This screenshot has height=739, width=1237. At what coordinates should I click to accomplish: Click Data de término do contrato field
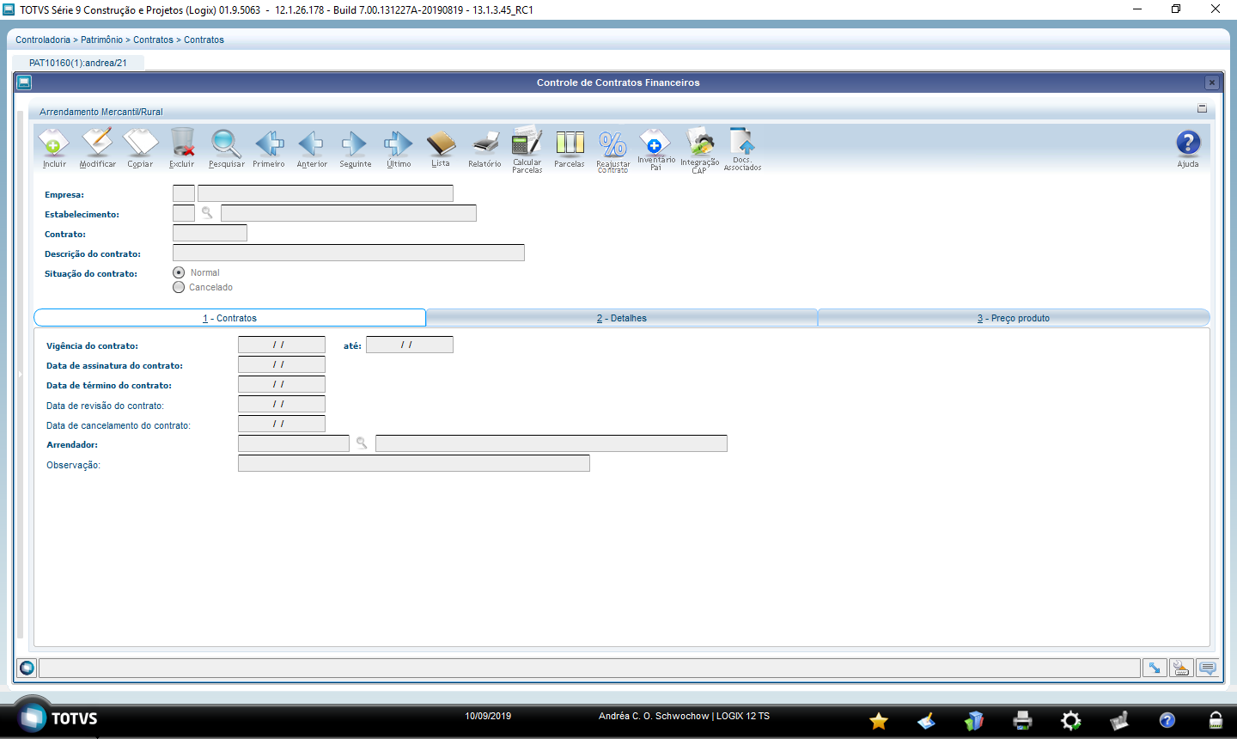tap(282, 384)
